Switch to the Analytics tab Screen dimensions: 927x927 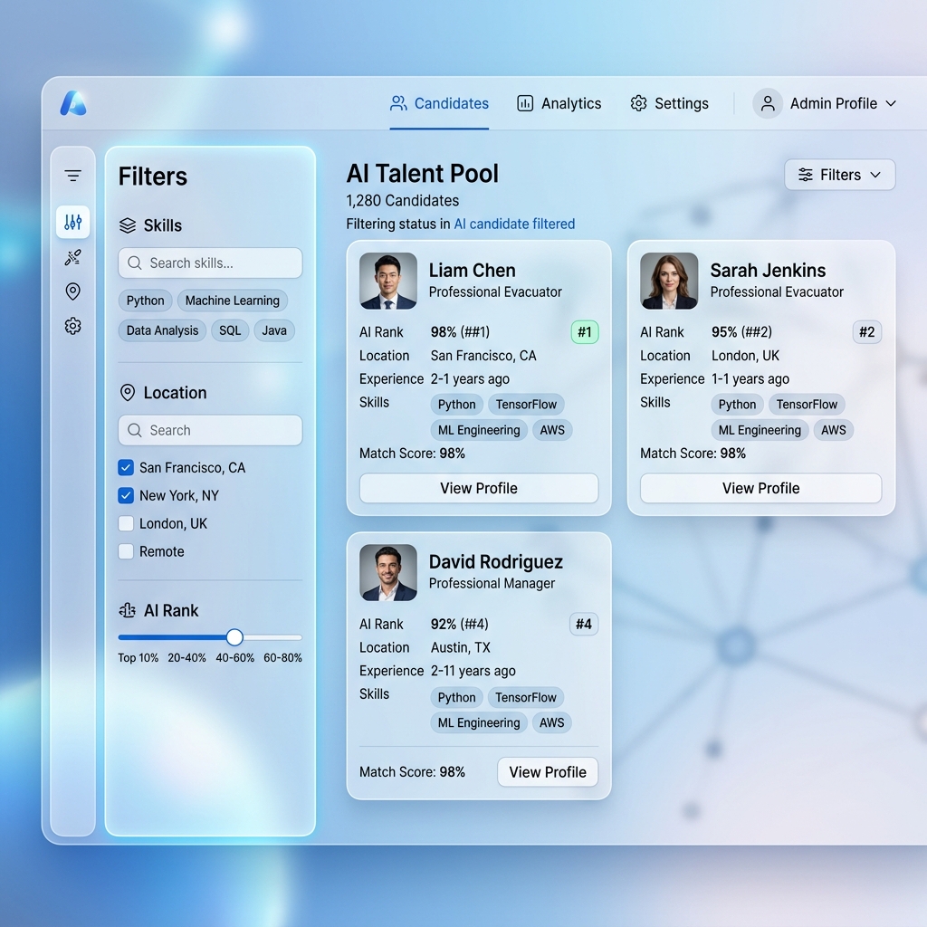coord(559,103)
